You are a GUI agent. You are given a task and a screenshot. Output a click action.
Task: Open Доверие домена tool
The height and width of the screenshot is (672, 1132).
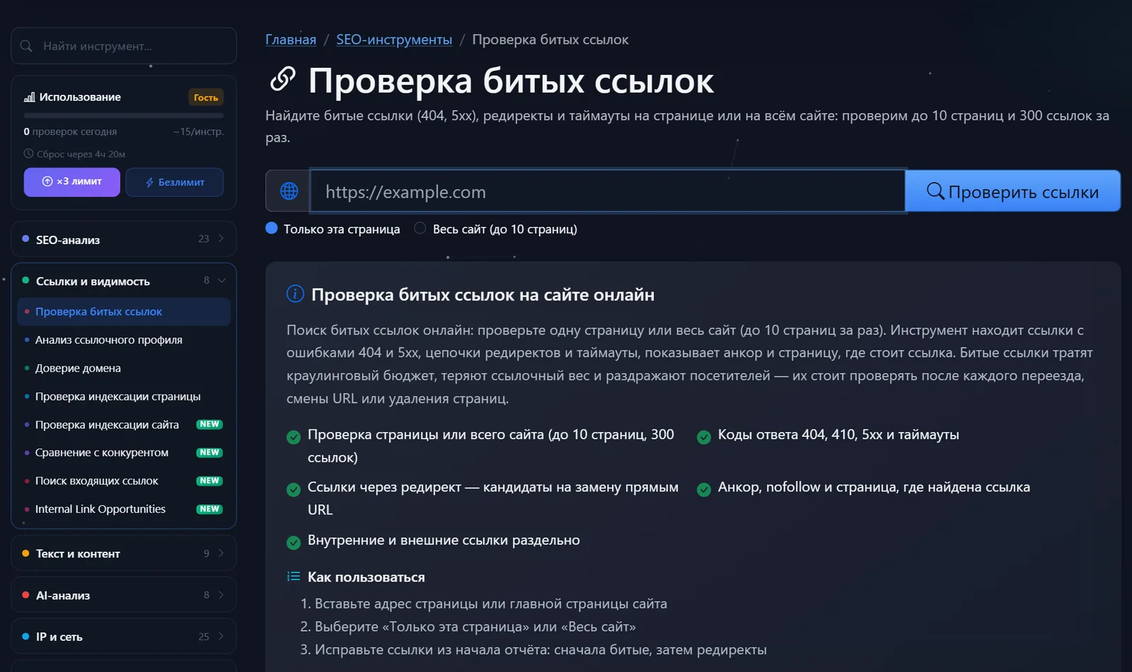click(x=124, y=368)
